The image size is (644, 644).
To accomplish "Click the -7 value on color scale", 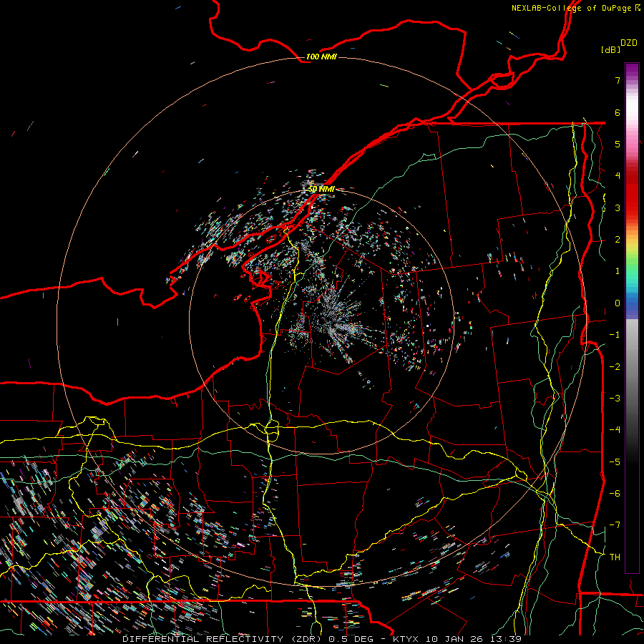I will 615,525.
